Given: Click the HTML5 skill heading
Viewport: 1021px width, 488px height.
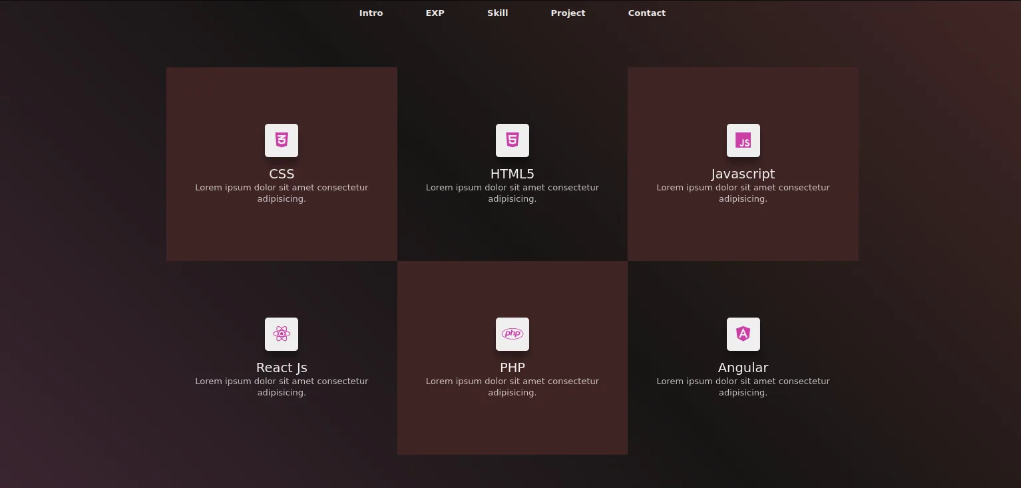Looking at the screenshot, I should click(x=512, y=174).
